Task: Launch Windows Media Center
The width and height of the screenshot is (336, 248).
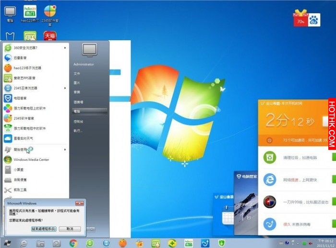Action: (x=36, y=159)
